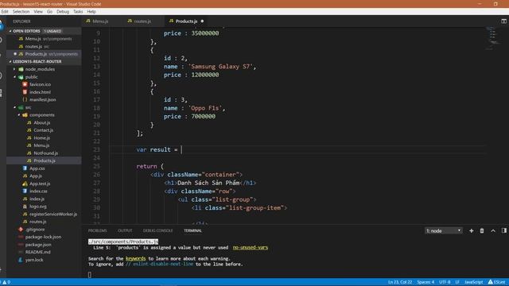Move panel with the far-right panel icon

(503, 230)
